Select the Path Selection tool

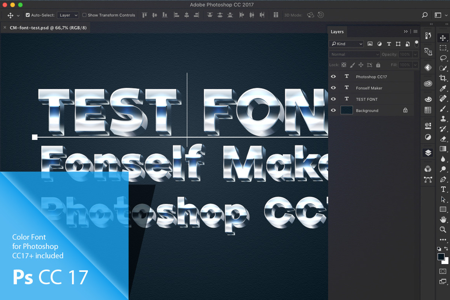pos(443,199)
